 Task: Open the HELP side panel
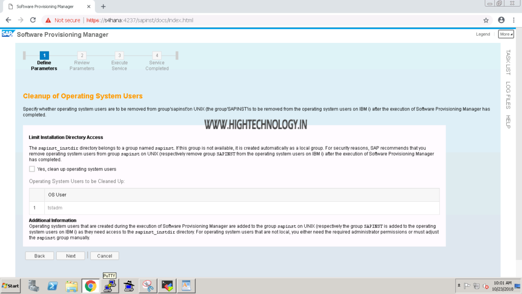tap(508, 122)
